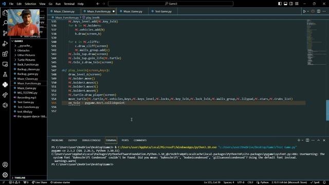Toggle the primary side bar visibility
The image size is (329, 185).
tap(280, 4)
